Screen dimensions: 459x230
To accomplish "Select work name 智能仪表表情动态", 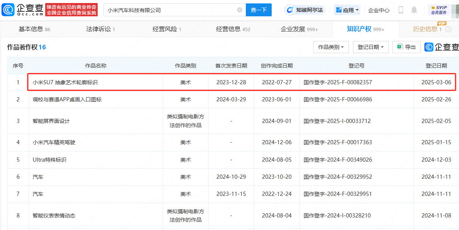I will click(x=54, y=216).
